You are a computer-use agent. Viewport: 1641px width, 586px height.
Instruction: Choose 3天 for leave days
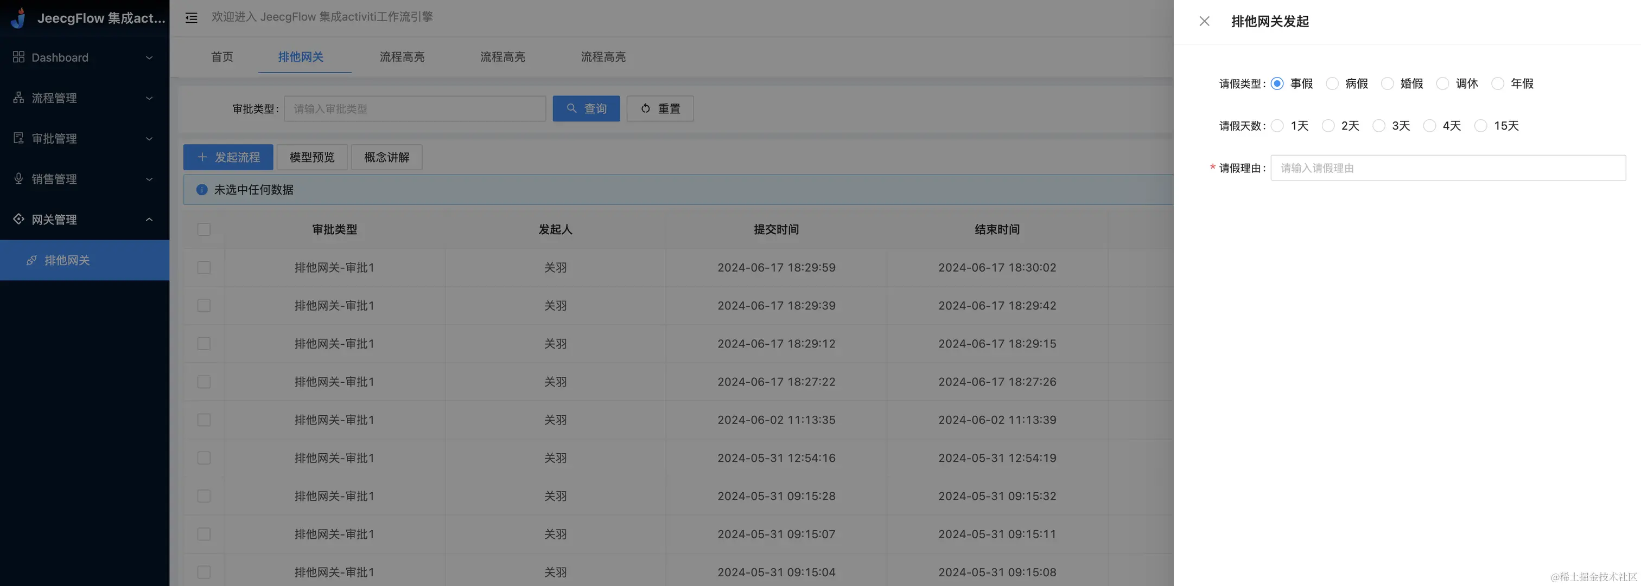click(1378, 126)
